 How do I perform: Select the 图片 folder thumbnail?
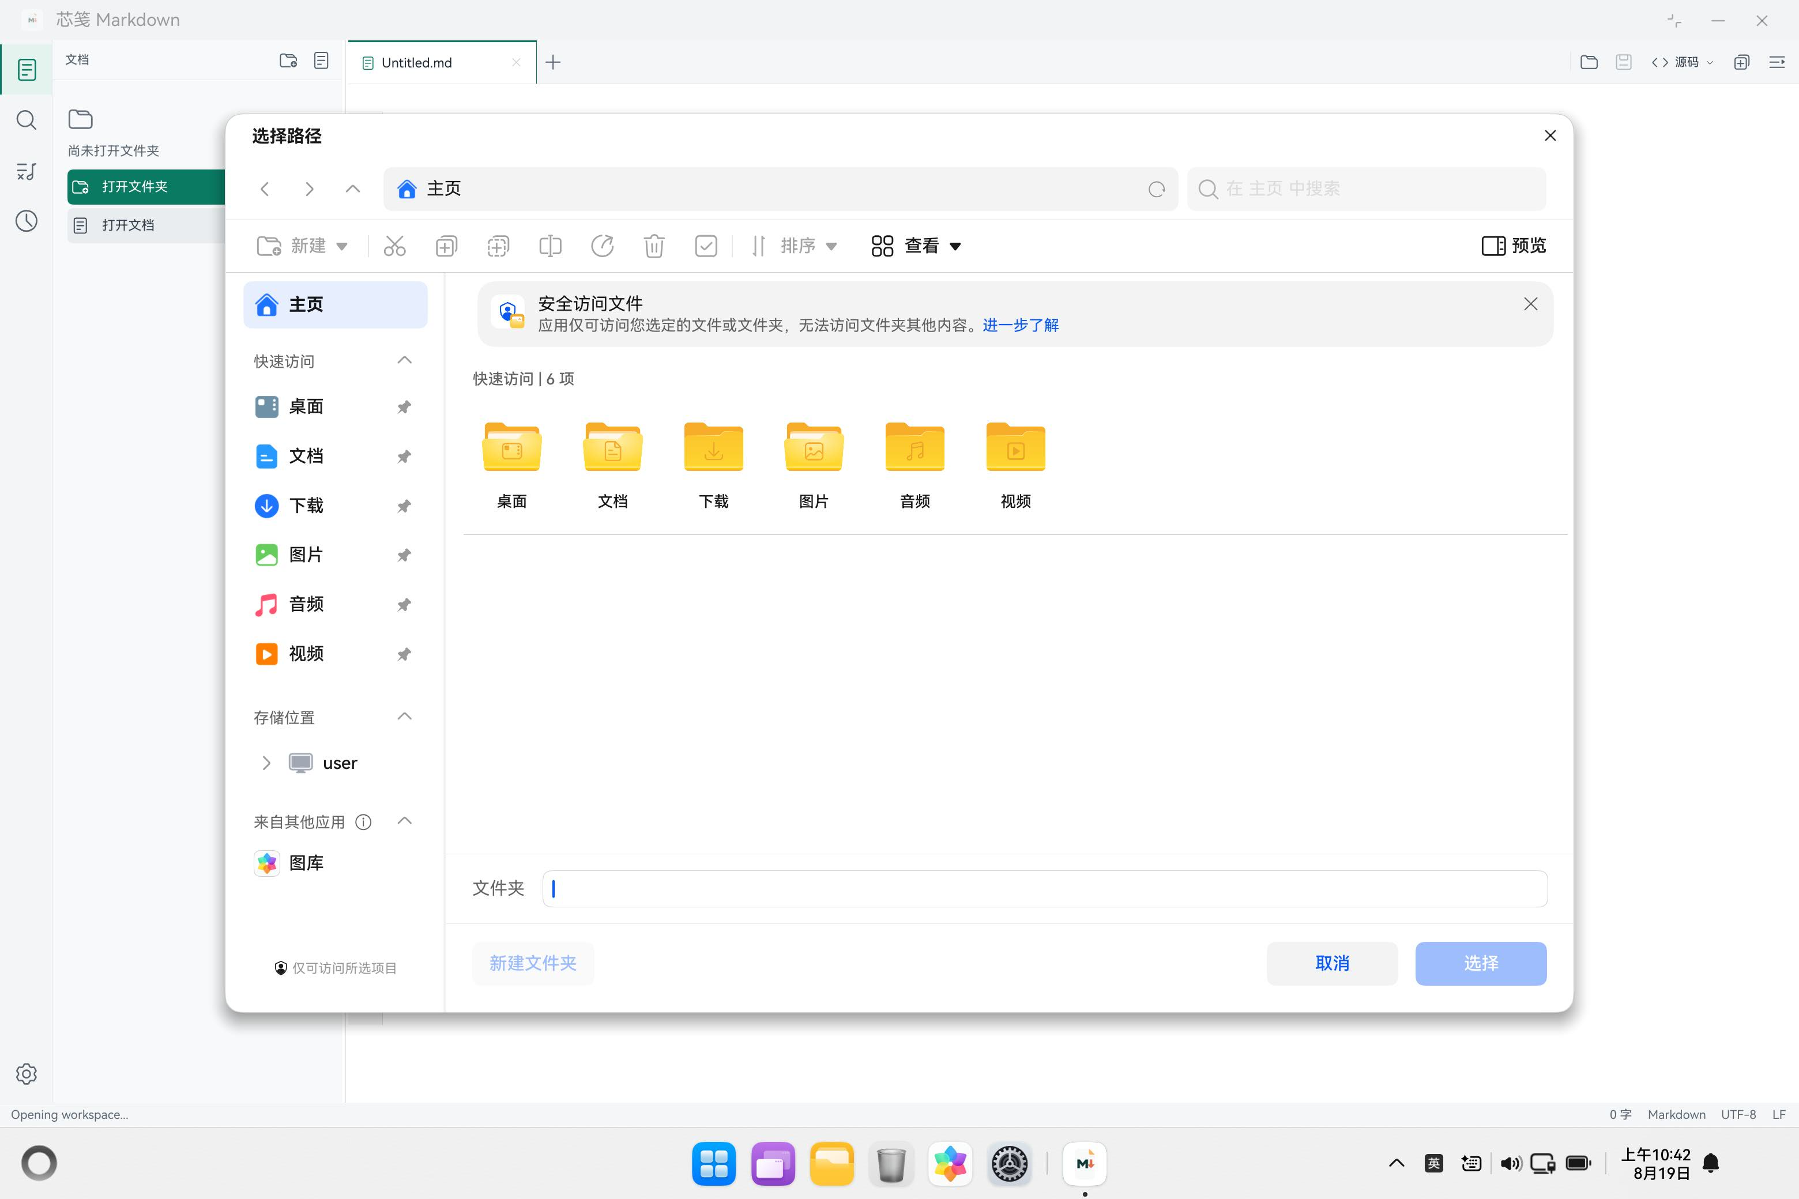814,465
